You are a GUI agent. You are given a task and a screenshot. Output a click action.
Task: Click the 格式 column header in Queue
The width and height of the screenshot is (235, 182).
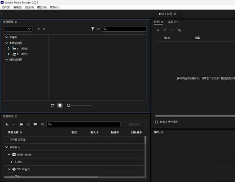click(167, 38)
